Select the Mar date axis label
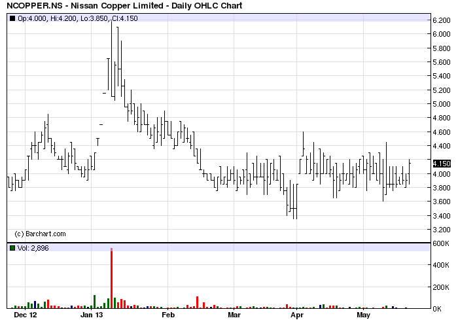Screen dimensions: 458x335 (x=234, y=315)
